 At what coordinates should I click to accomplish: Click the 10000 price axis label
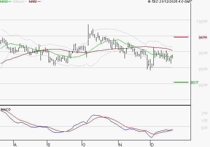point(202,21)
